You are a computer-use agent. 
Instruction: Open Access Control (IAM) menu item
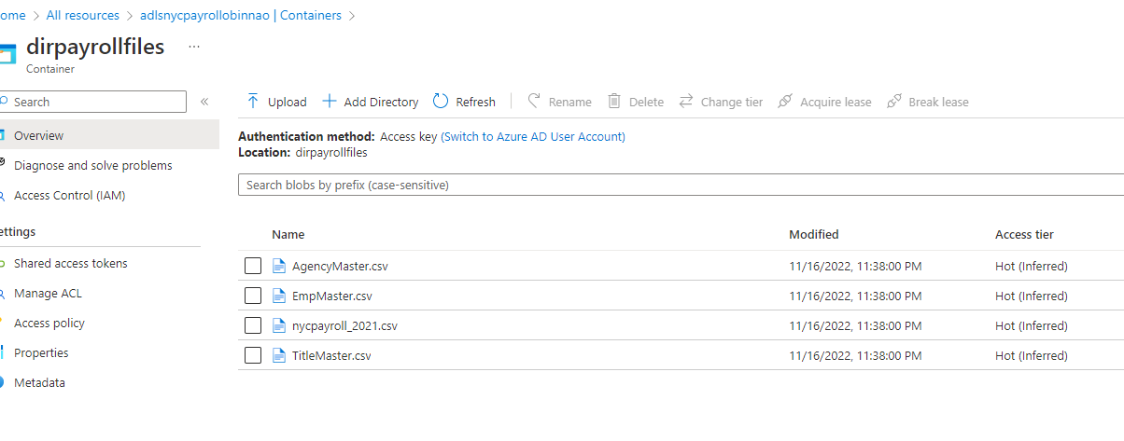click(x=69, y=196)
